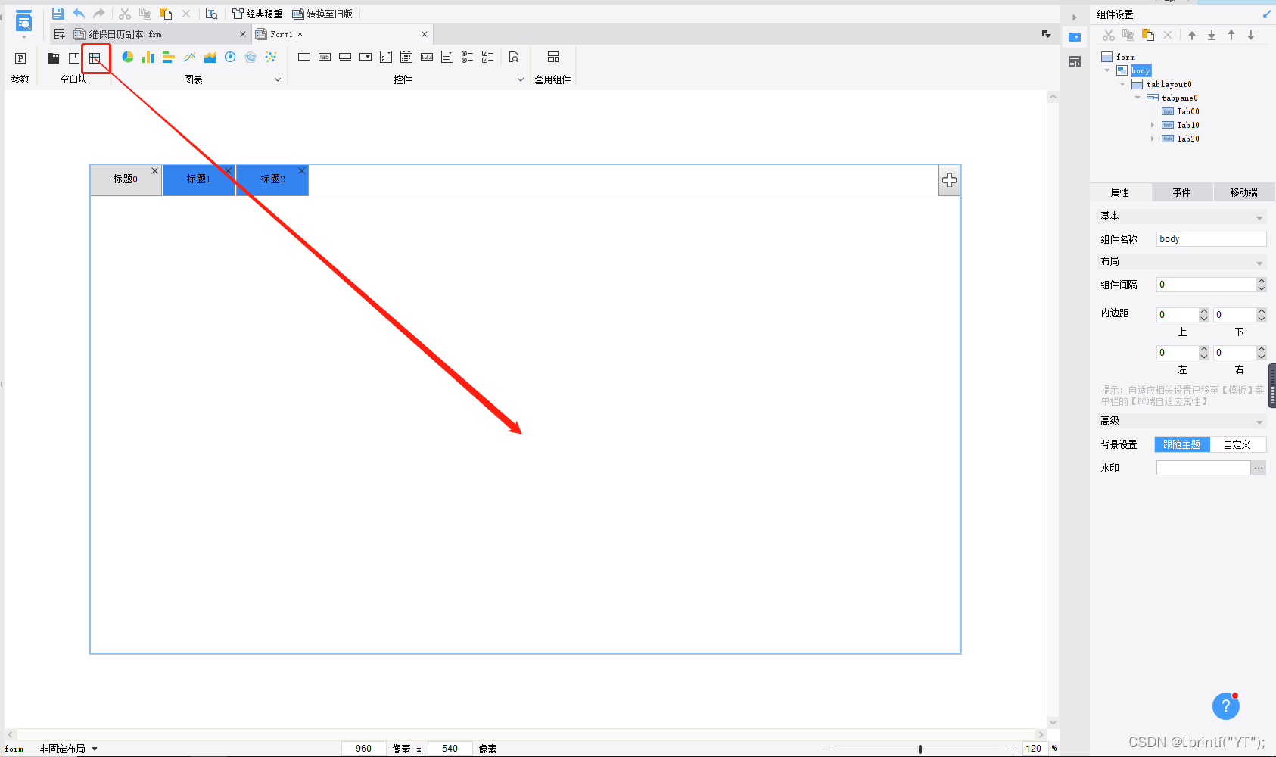This screenshot has height=757, width=1276.
Task: Insert the gauge chart icon
Action: 230,57
